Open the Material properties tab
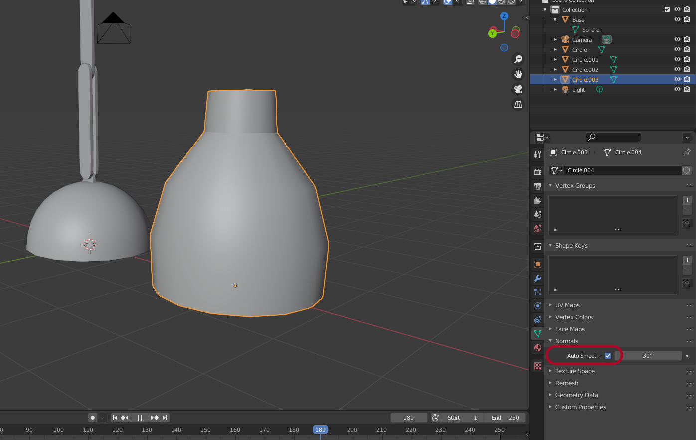The height and width of the screenshot is (440, 696). [538, 348]
